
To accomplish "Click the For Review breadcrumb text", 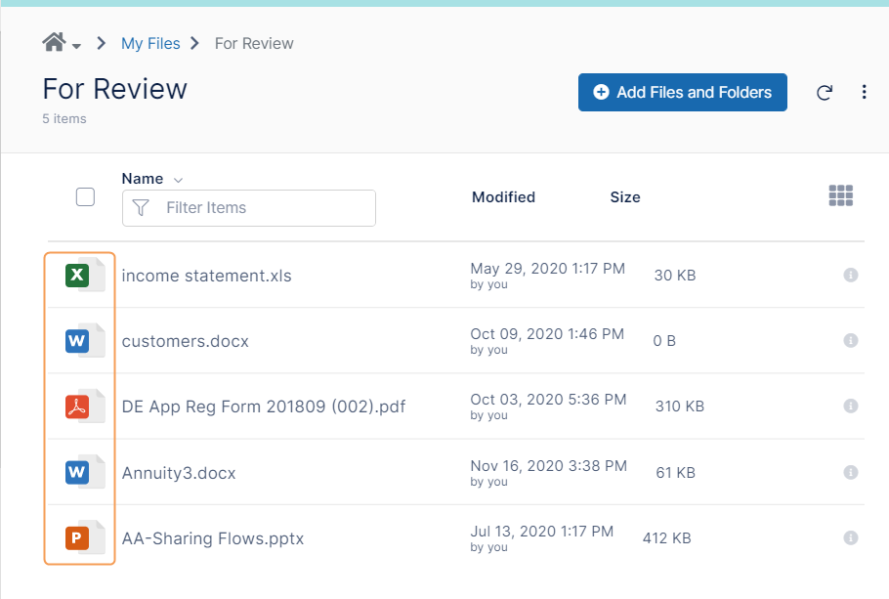I will (254, 44).
